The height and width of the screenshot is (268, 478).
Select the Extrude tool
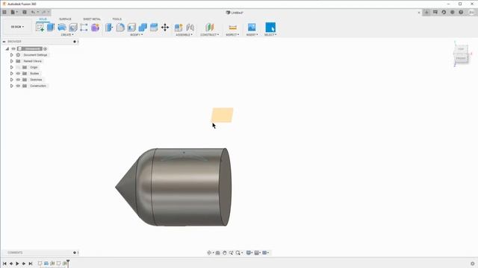tap(51, 28)
